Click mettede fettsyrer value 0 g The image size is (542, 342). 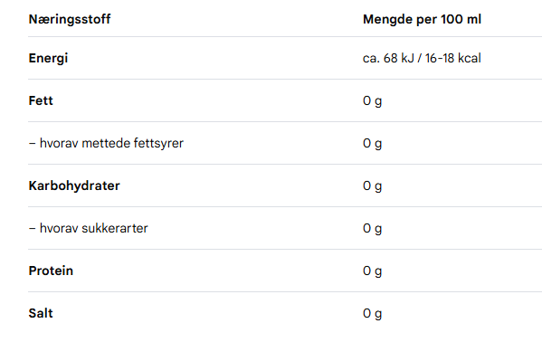coord(372,144)
